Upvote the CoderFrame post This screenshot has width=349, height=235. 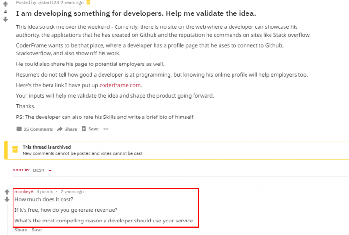coord(6,4)
